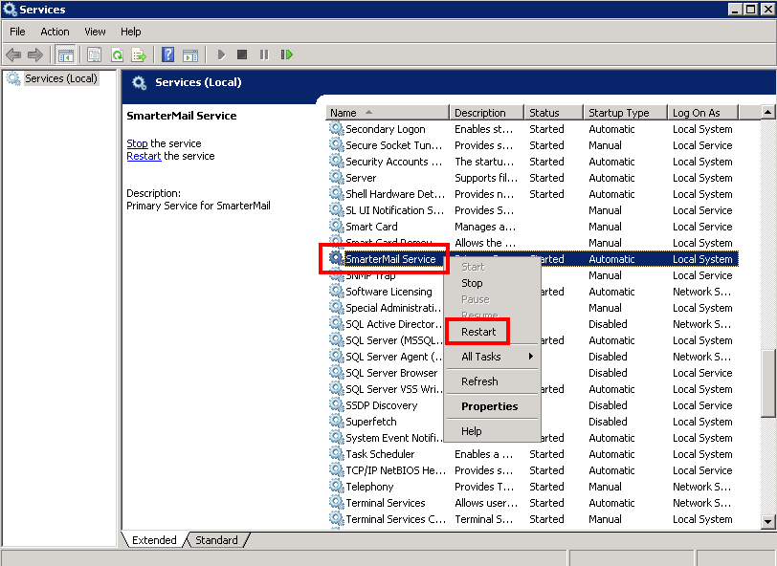
Task: Click the gear icon beside System Event Notifi…
Action: pos(337,438)
